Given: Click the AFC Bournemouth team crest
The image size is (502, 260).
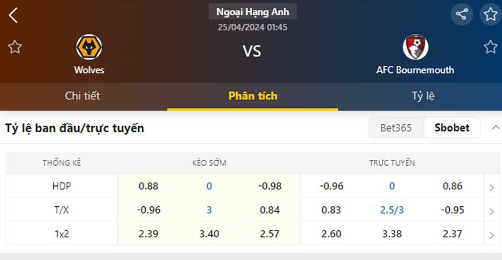Looking at the screenshot, I should (x=415, y=47).
